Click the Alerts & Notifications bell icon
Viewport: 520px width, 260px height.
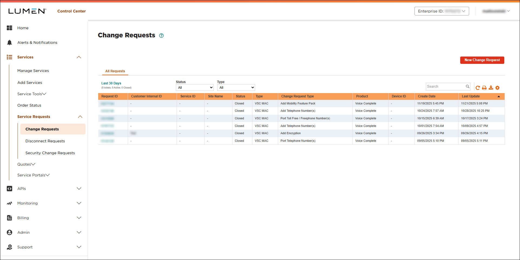(x=9, y=42)
